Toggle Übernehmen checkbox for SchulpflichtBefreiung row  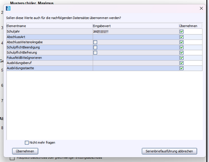click(182, 53)
